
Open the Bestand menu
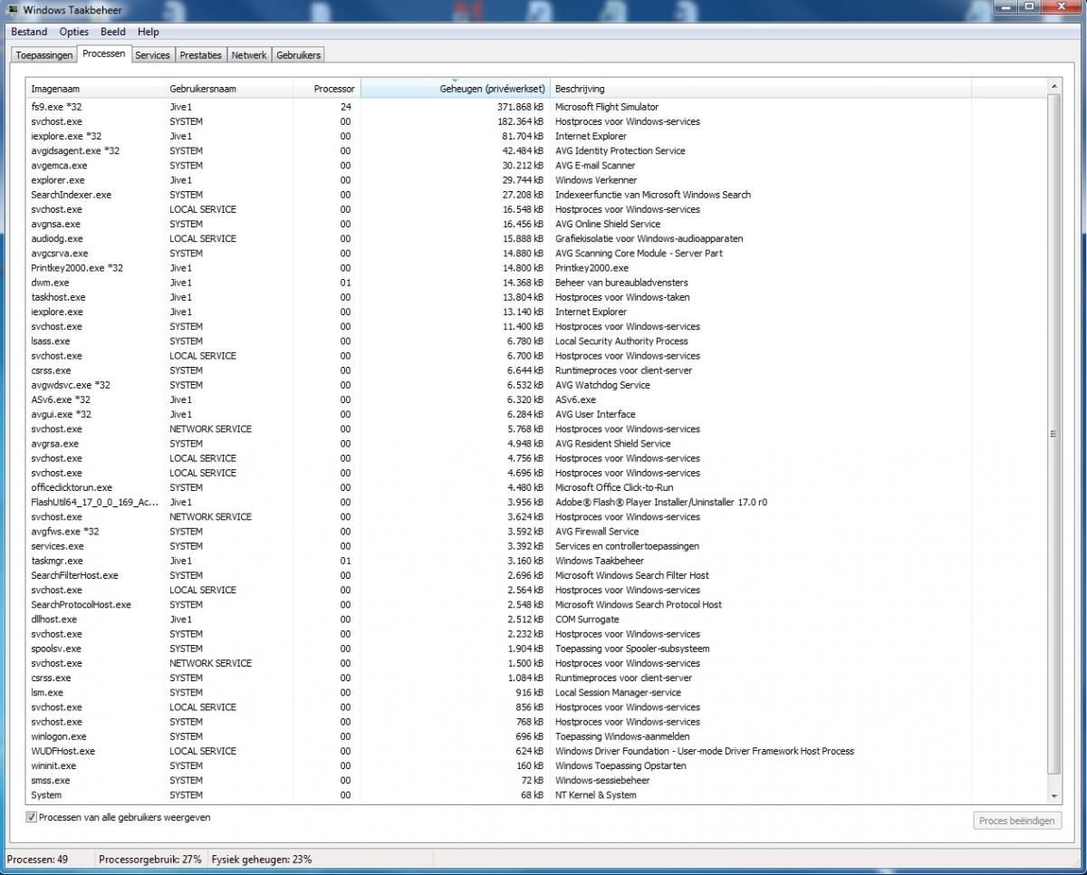(x=29, y=32)
